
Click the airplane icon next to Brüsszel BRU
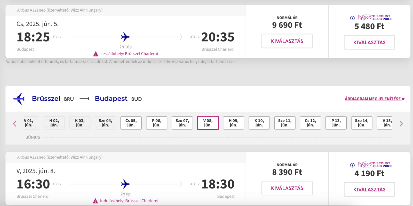(19, 98)
